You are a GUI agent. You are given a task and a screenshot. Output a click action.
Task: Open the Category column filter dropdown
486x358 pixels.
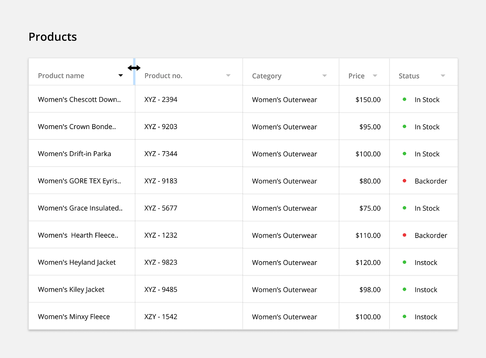click(x=324, y=76)
